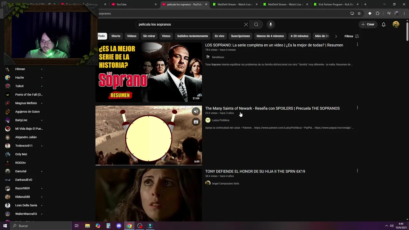The width and height of the screenshot is (409, 230).
Task: Click the page vertical scrollbar
Action: coord(407,31)
